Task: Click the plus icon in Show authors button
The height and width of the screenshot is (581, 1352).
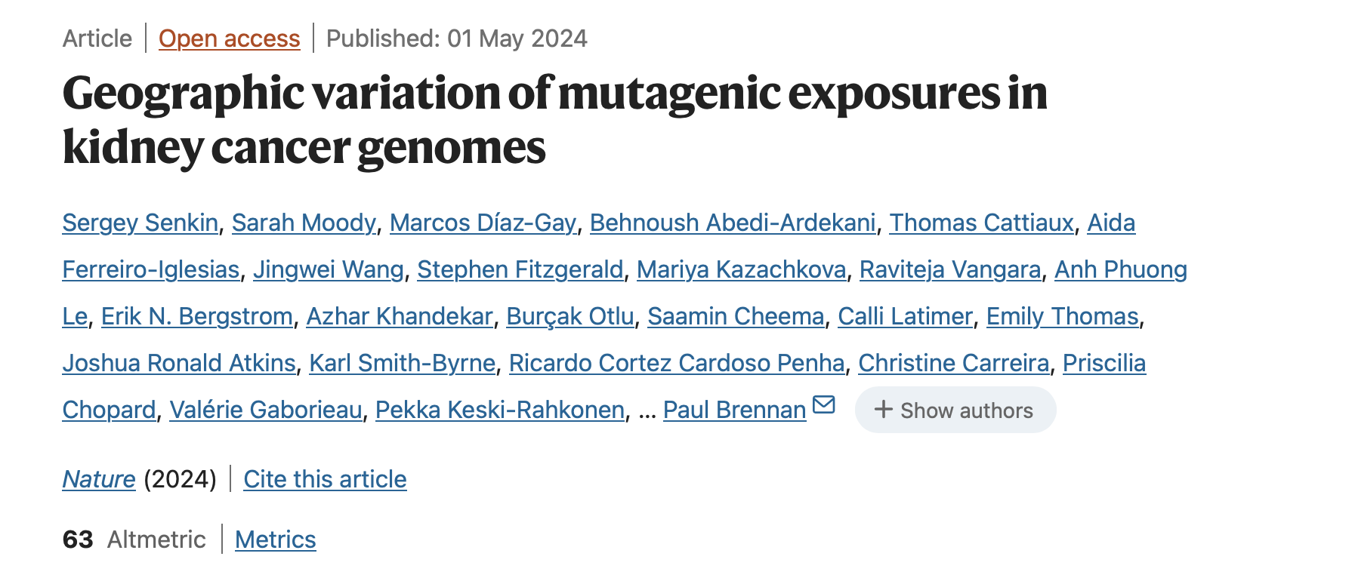Action: pyautogui.click(x=883, y=410)
